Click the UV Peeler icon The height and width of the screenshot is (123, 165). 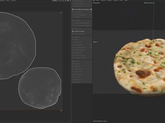tap(73, 20)
